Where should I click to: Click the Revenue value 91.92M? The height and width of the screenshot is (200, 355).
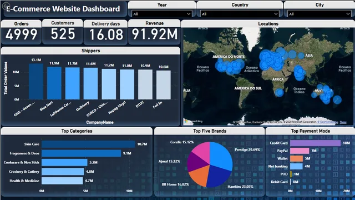tap(155, 34)
